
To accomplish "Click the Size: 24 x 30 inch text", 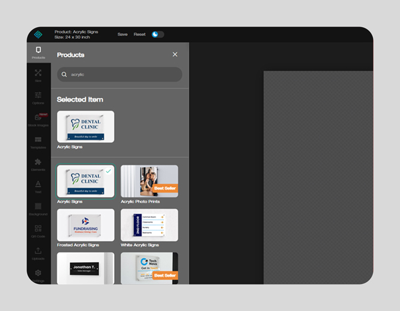I will (72, 37).
